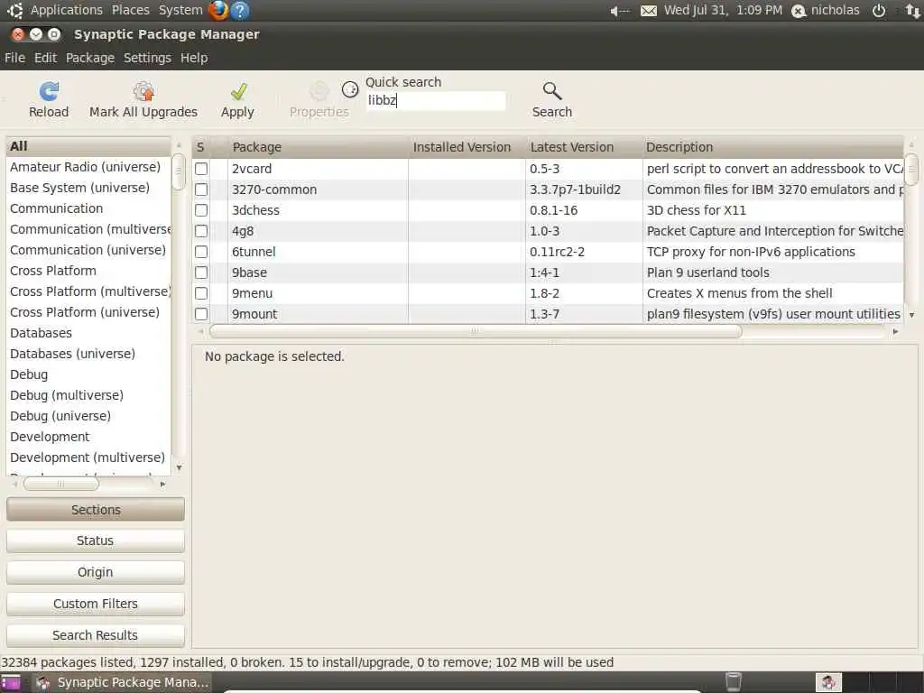Open the mail envelope indicator
The height and width of the screenshot is (693, 924).
point(648,11)
